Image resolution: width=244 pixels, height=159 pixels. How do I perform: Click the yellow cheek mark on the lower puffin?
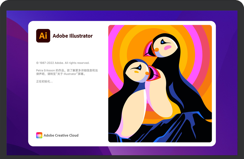(136, 72)
